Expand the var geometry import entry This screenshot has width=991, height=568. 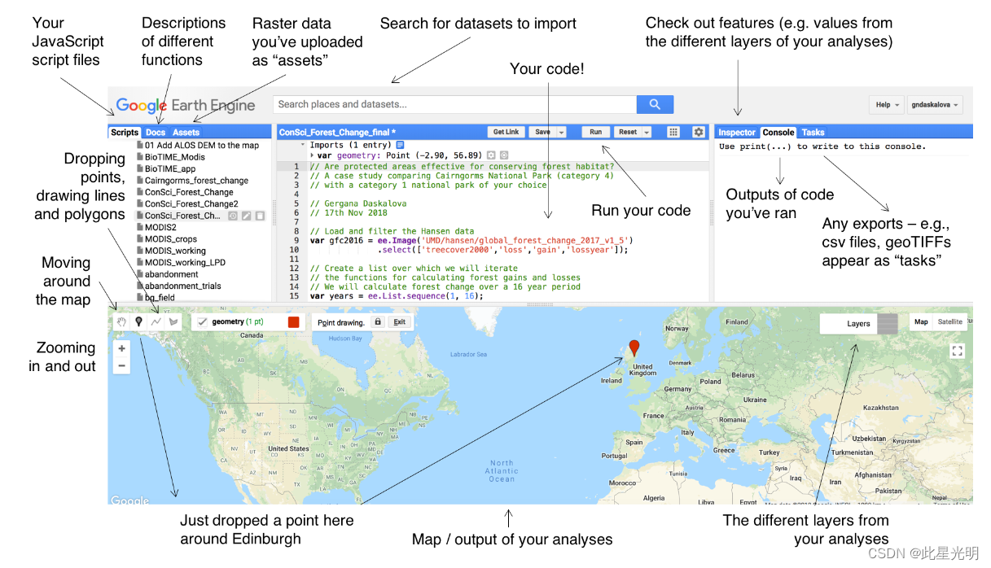point(313,155)
